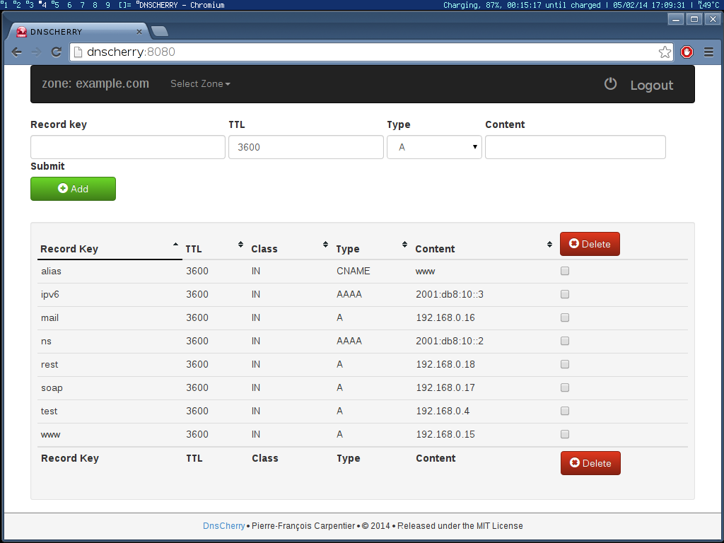Tick the checkbox for the mail record
This screenshot has height=543, width=724.
pos(564,317)
